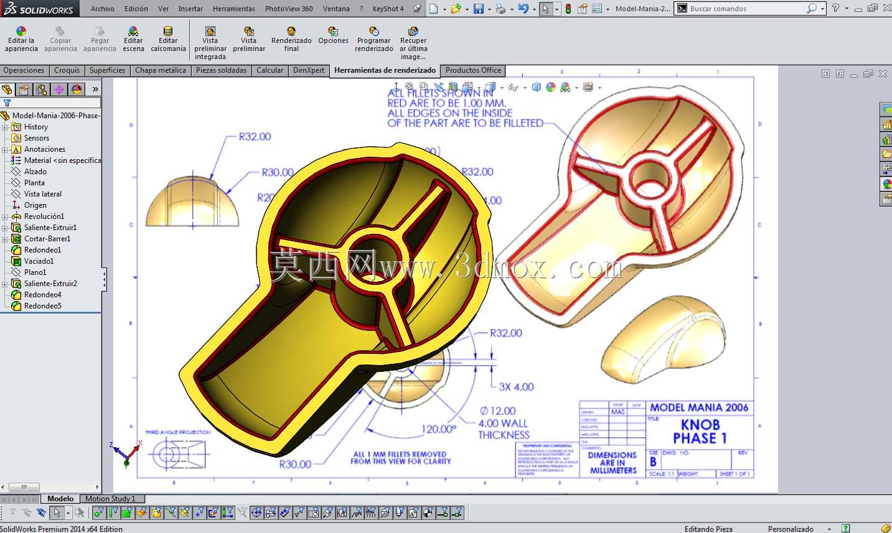Viewport: 892px width, 533px height.
Task: Open the DisplayManager tab
Action: point(77,90)
